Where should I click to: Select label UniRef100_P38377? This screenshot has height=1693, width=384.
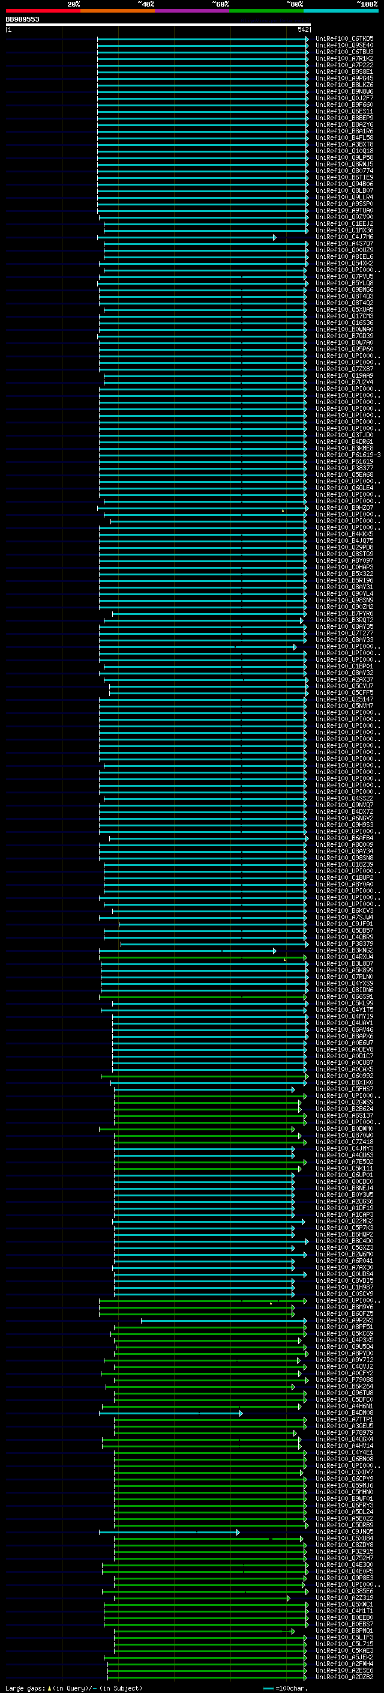pos(344,468)
